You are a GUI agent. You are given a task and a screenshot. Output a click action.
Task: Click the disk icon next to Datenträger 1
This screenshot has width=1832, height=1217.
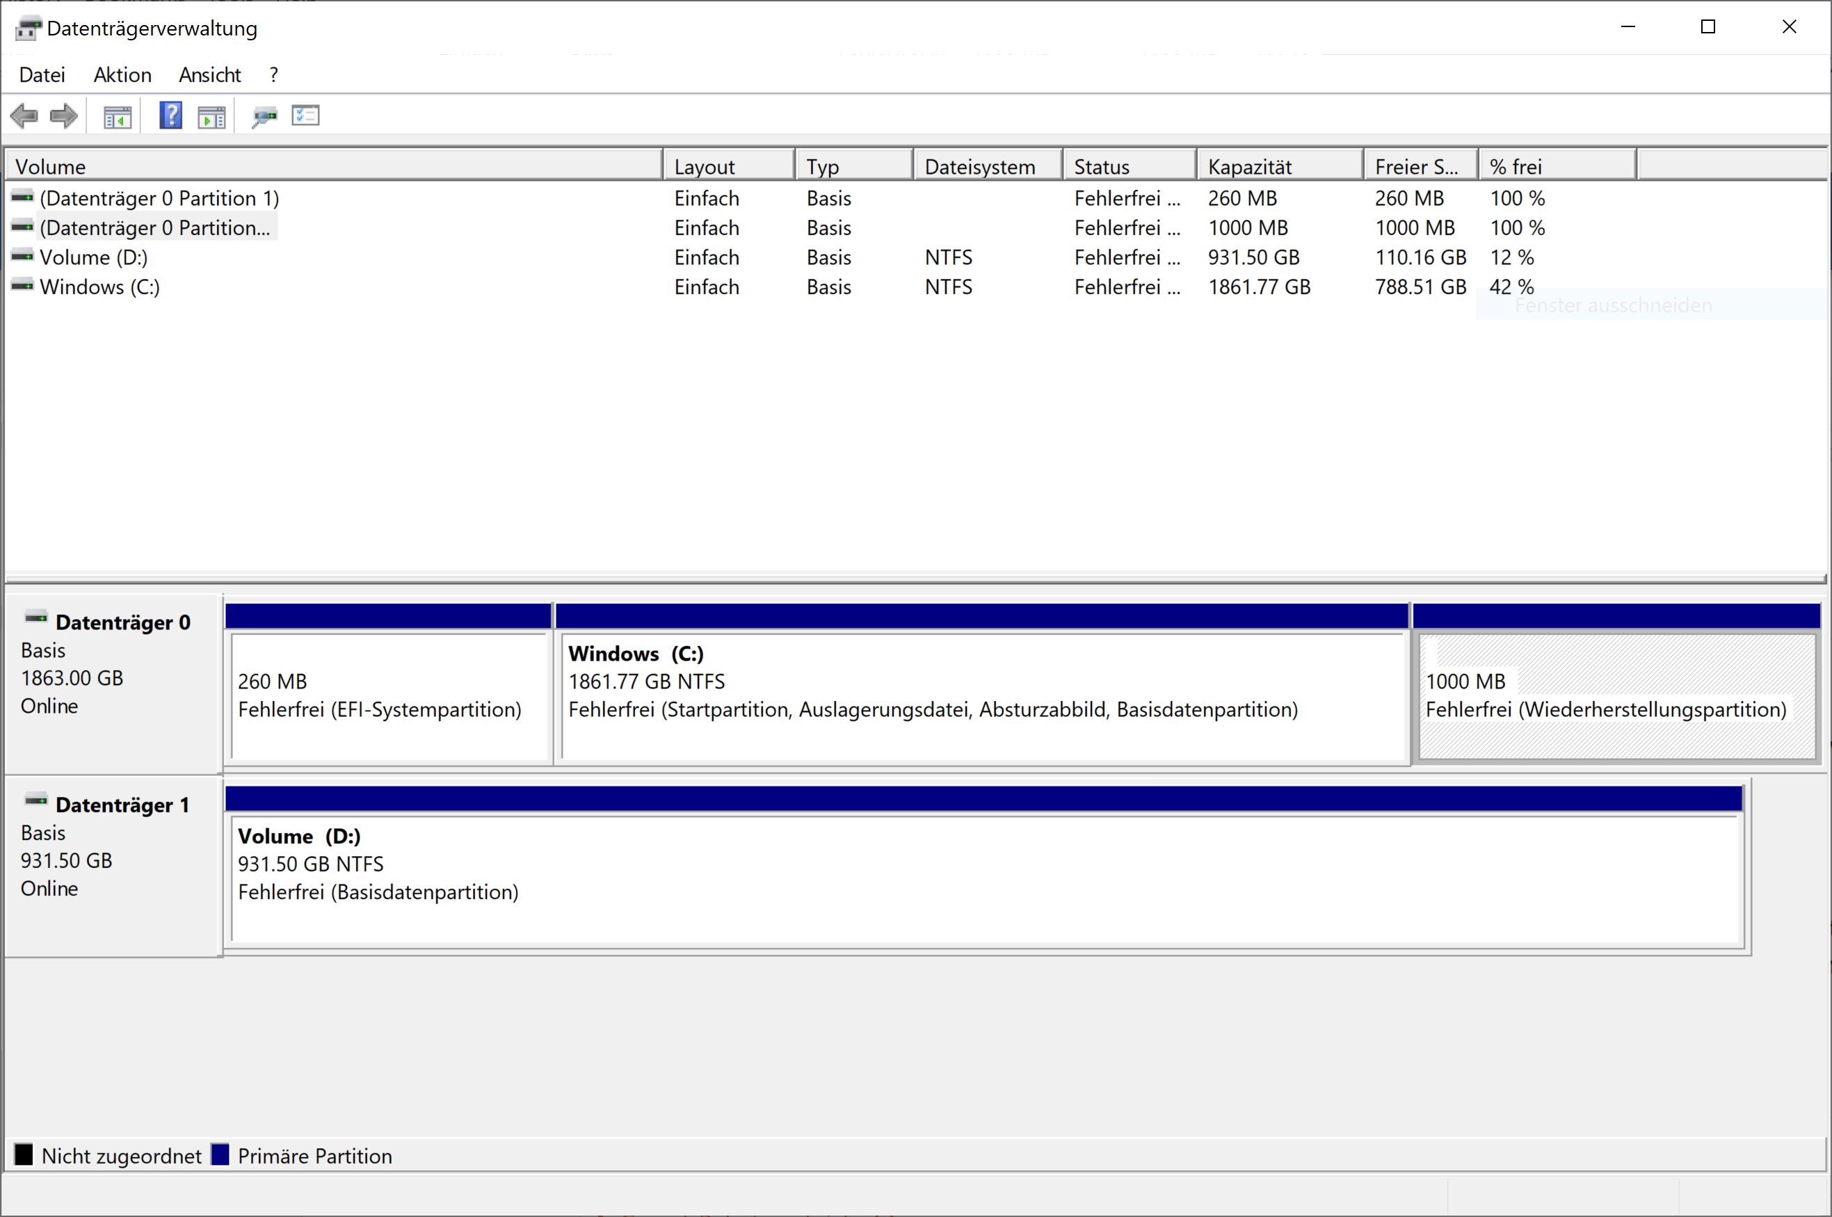[35, 800]
